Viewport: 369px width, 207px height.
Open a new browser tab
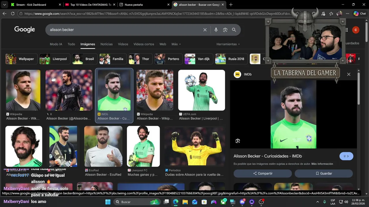(231, 5)
